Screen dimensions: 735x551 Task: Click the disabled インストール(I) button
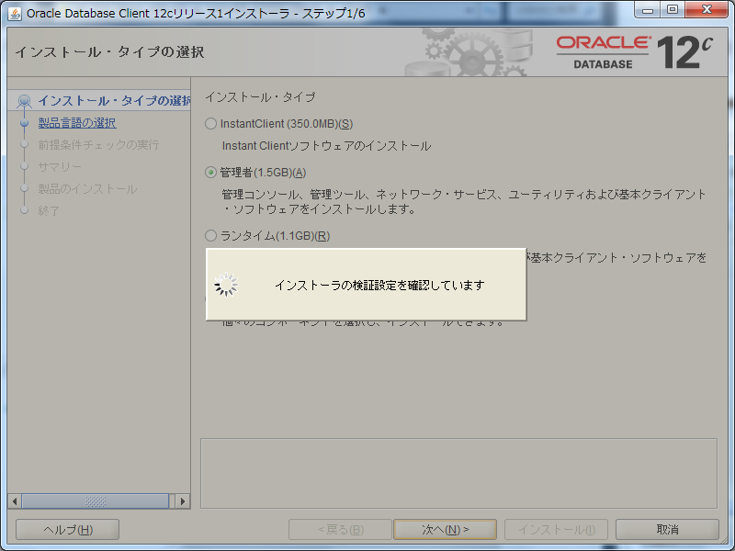tap(556, 530)
